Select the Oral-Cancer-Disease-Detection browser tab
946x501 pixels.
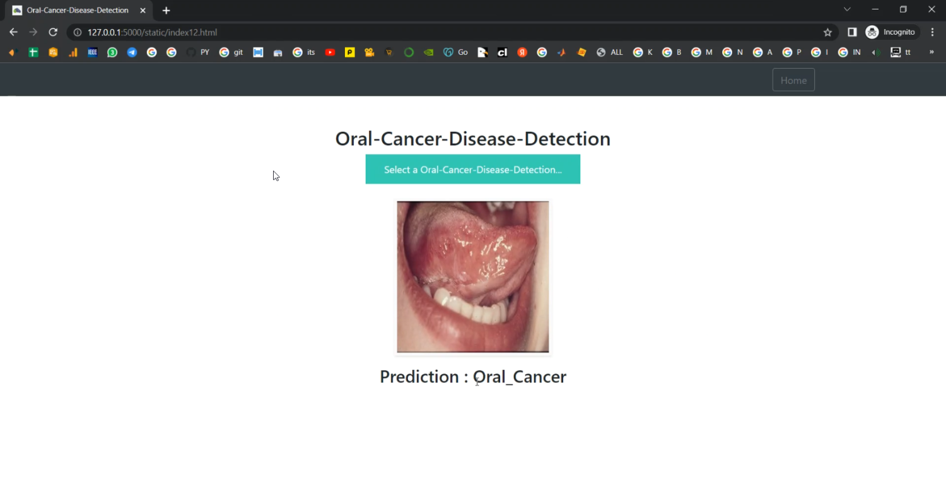(x=79, y=10)
